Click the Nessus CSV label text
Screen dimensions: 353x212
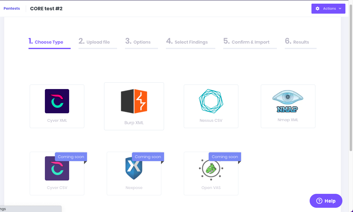[211, 120]
